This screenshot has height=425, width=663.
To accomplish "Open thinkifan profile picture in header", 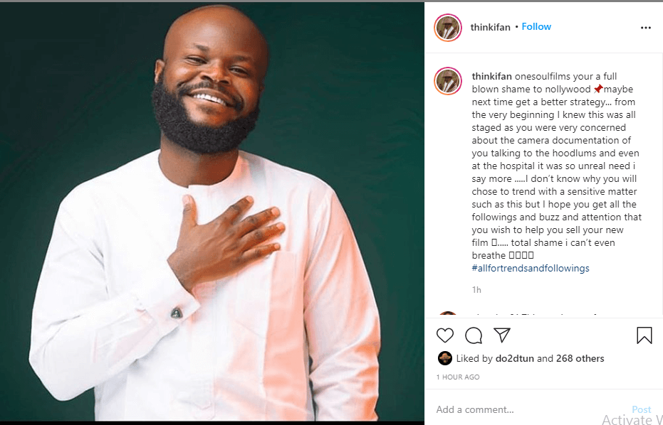I will pos(448,28).
